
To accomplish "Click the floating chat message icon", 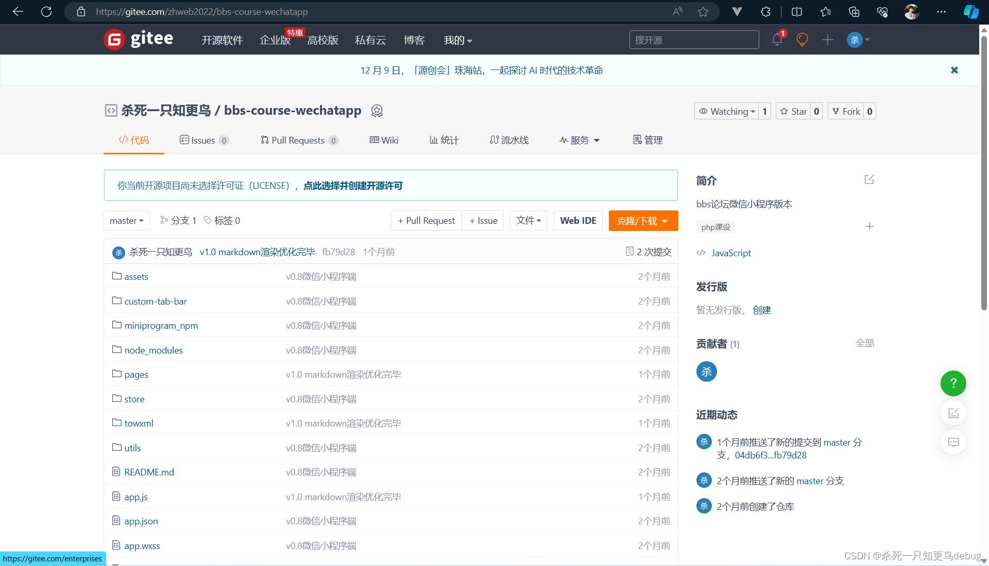I will 953,442.
